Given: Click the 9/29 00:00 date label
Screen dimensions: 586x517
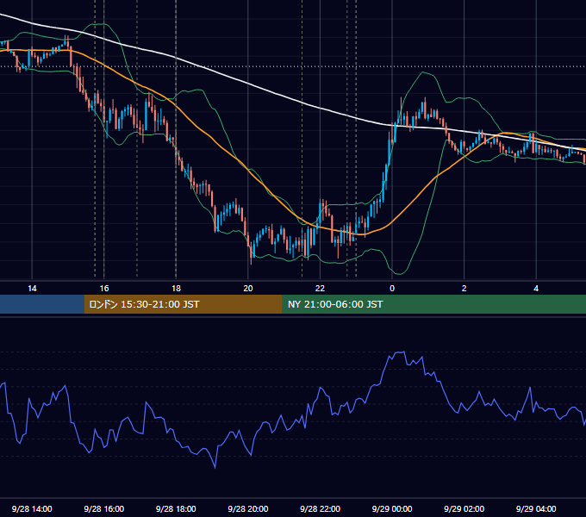Looking at the screenshot, I should [x=392, y=508].
